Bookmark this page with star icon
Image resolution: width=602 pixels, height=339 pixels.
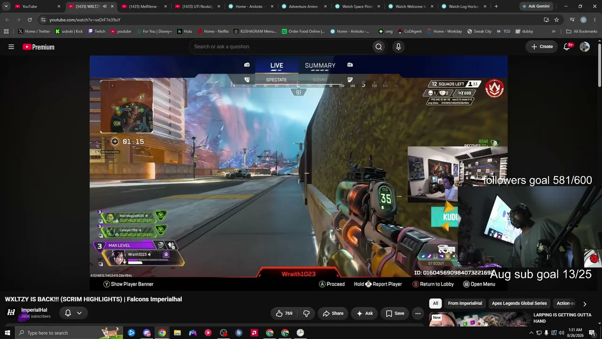coord(556,20)
